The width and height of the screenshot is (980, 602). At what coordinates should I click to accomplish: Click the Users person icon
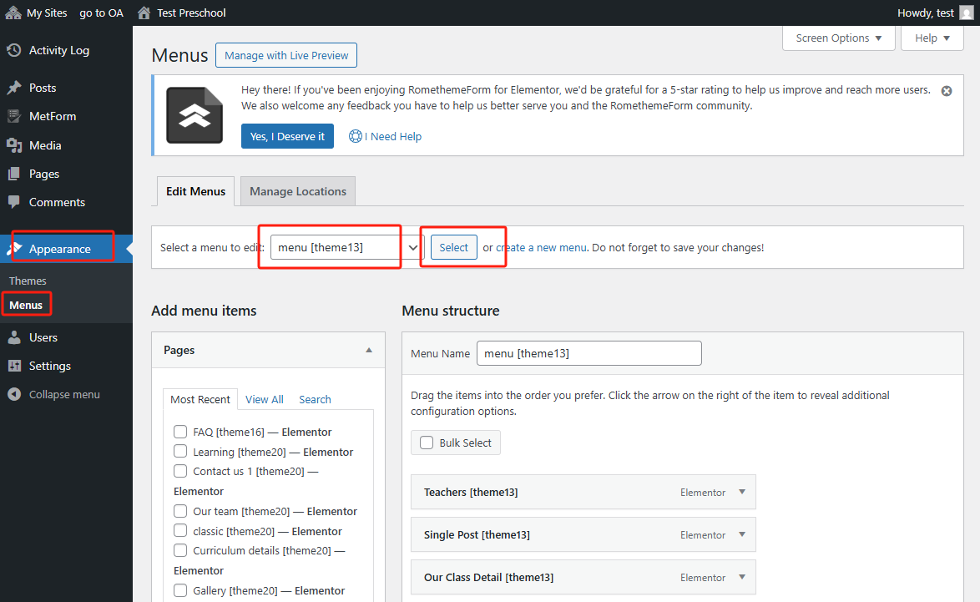click(x=14, y=337)
